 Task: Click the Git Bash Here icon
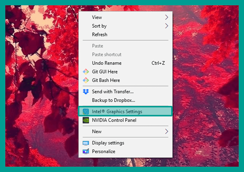point(86,80)
